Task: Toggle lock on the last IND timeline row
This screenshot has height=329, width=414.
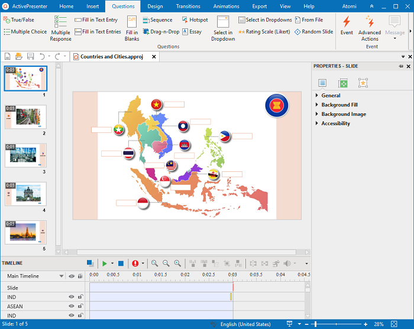Action: [x=80, y=315]
